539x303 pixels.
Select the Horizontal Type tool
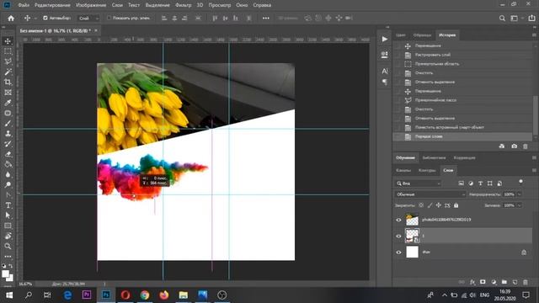(x=8, y=205)
